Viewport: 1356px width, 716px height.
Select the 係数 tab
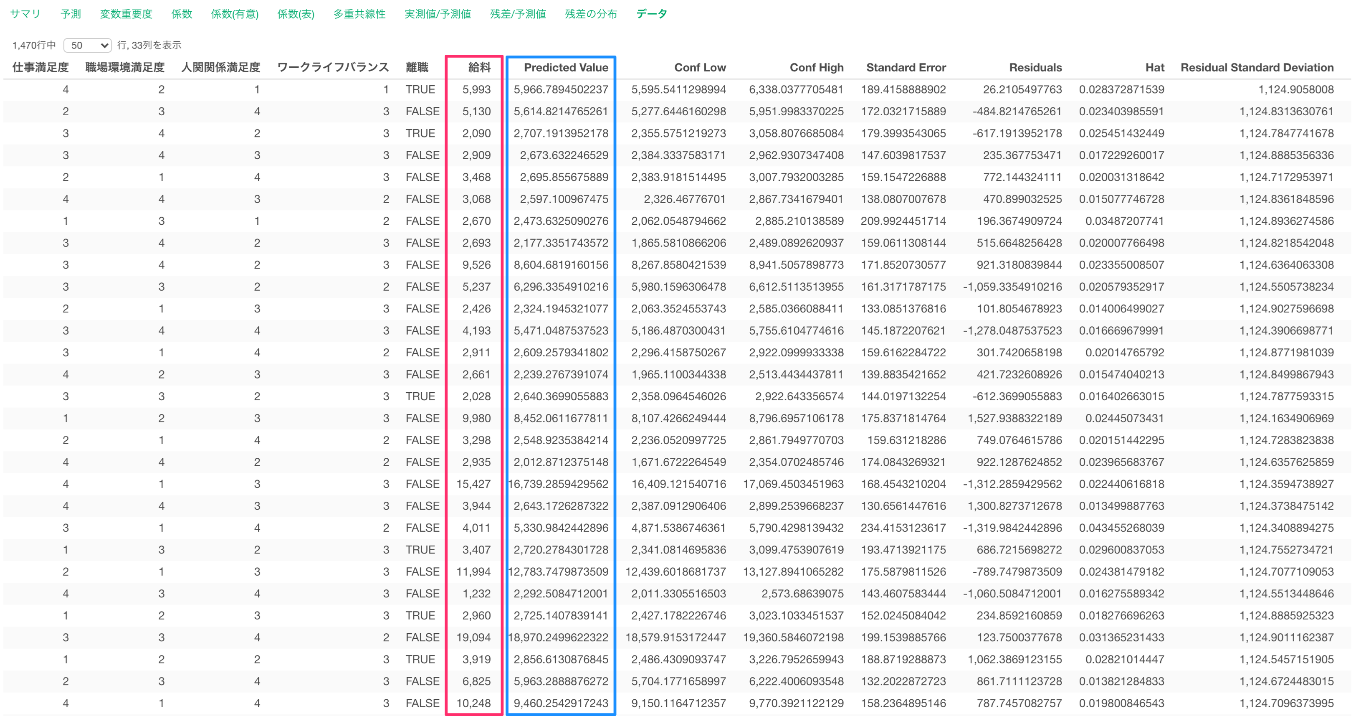[182, 14]
